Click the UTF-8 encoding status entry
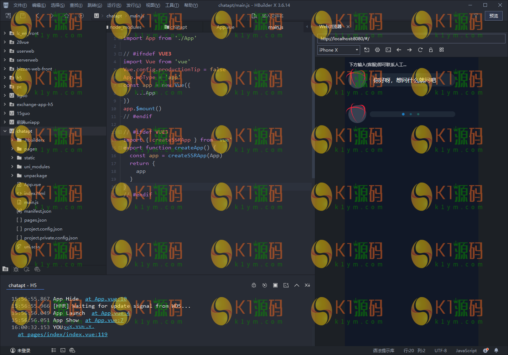The width and height of the screenshot is (508, 355). (x=441, y=350)
